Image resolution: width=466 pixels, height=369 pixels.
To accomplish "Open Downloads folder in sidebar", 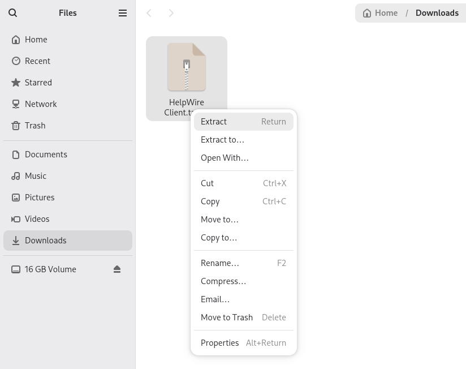I will [x=68, y=241].
